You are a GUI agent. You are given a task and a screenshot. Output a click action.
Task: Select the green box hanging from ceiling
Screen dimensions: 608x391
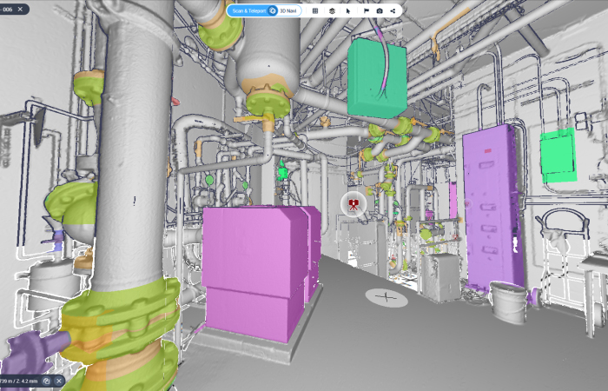pos(376,78)
